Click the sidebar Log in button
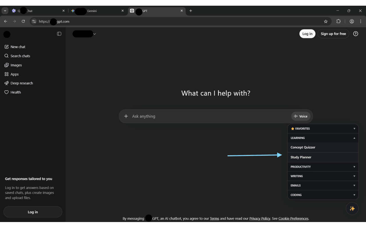The height and width of the screenshot is (228, 366). coord(33,212)
